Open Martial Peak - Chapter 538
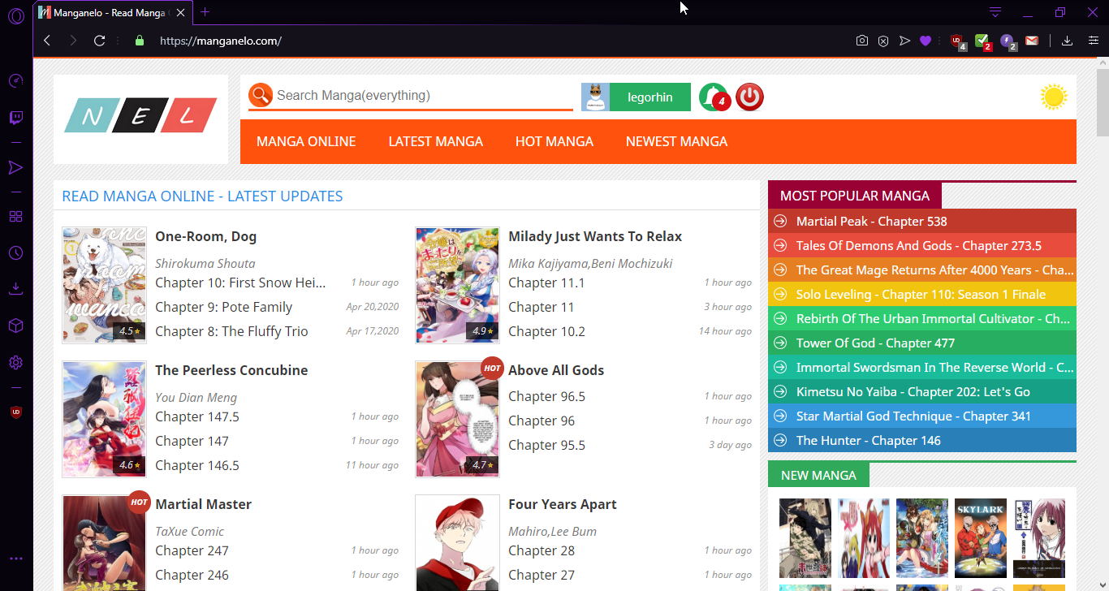Image resolution: width=1109 pixels, height=591 pixels. coord(872,221)
